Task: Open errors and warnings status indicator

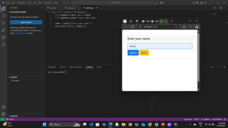Action: (x=10, y=119)
